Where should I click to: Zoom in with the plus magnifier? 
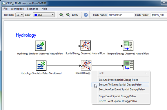click(61, 15)
